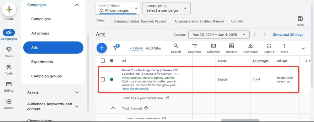The height and width of the screenshot is (122, 314).
Task: Open the Segment tool
Action: (x=194, y=48)
